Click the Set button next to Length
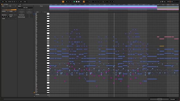Screen dimensions: 180x101 click(15, 11)
